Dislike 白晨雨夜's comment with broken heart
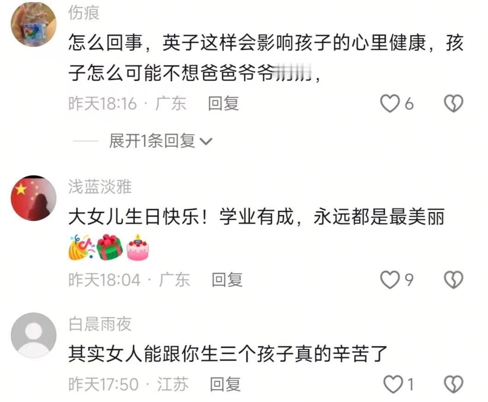 (x=453, y=385)
